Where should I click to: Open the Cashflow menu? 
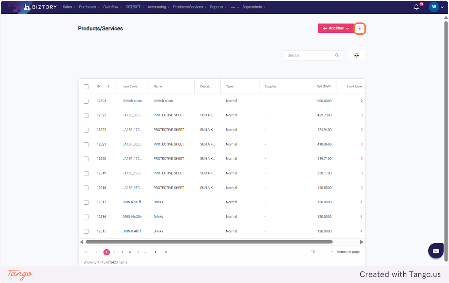pyautogui.click(x=112, y=7)
